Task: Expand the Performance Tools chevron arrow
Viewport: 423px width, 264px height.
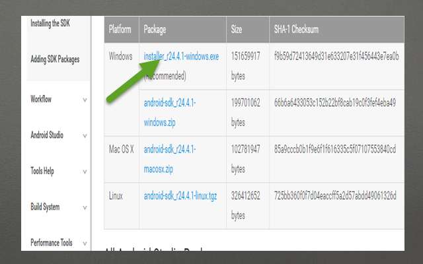Action: point(85,244)
